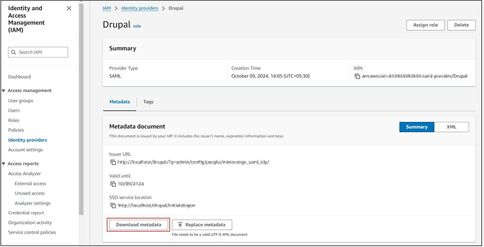This screenshot has width=484, height=247.
Task: Click the creation time October 09, 2024 value
Action: point(270,76)
